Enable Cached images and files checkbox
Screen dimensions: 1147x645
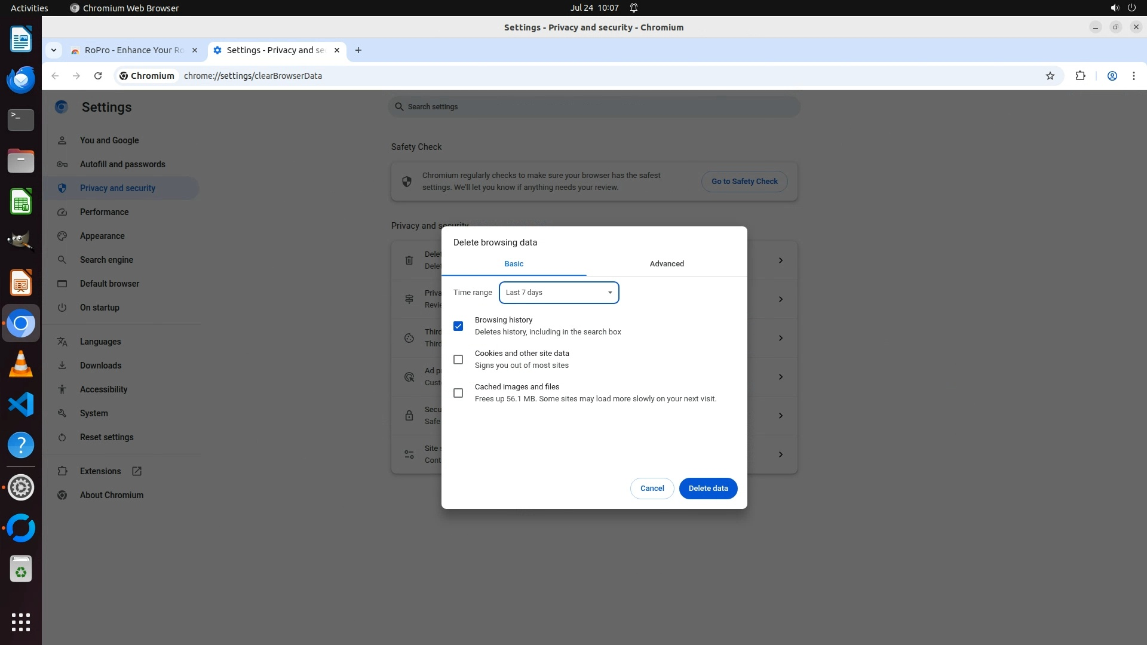point(458,393)
